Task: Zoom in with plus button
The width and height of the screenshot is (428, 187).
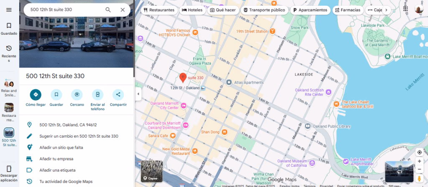Action: [419, 161]
